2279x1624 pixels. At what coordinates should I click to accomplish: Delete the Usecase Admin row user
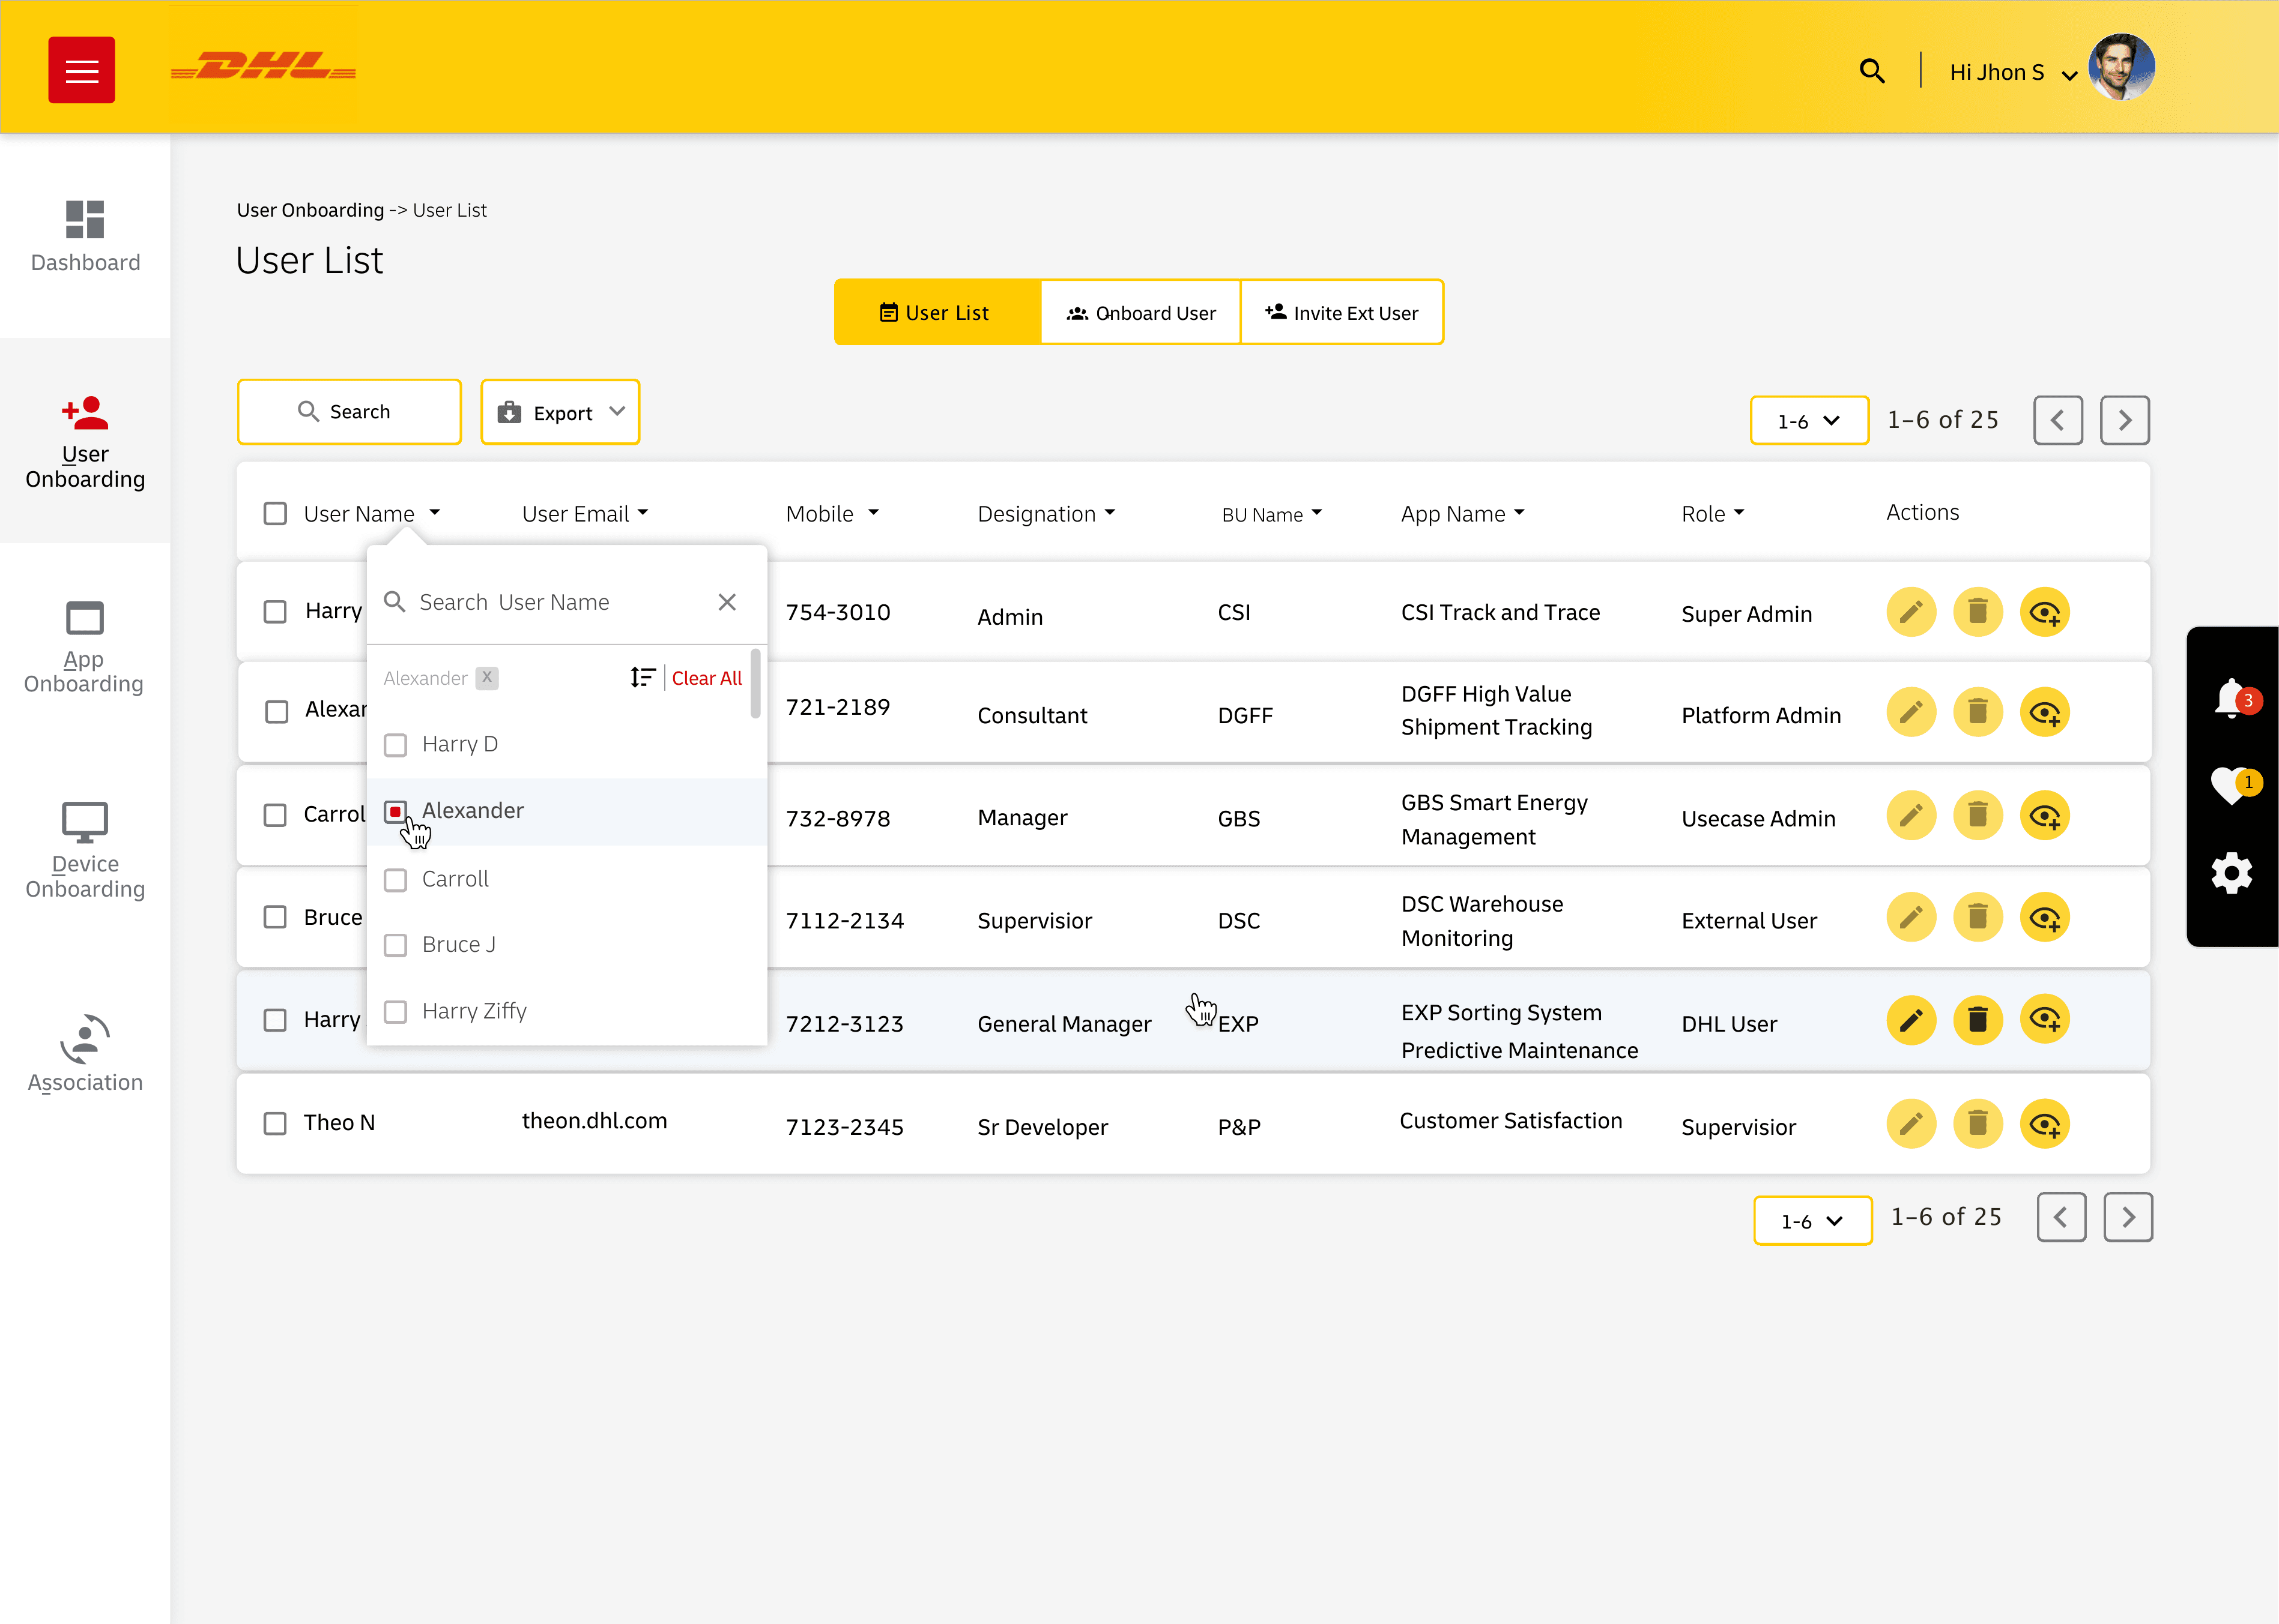click(1978, 816)
